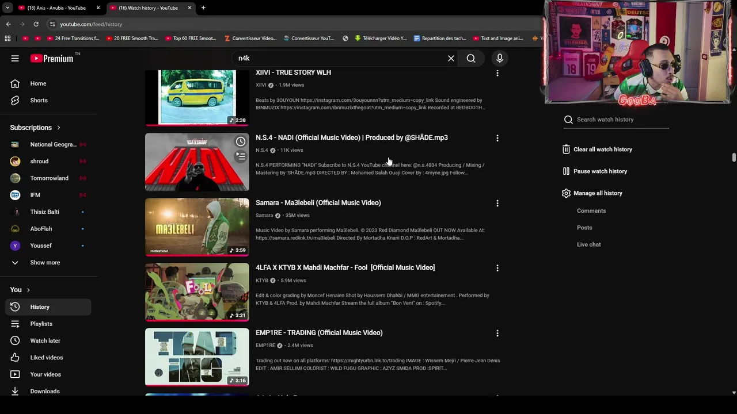Add NADI video to queue
Screen dimensions: 737x414
[x=241, y=156]
